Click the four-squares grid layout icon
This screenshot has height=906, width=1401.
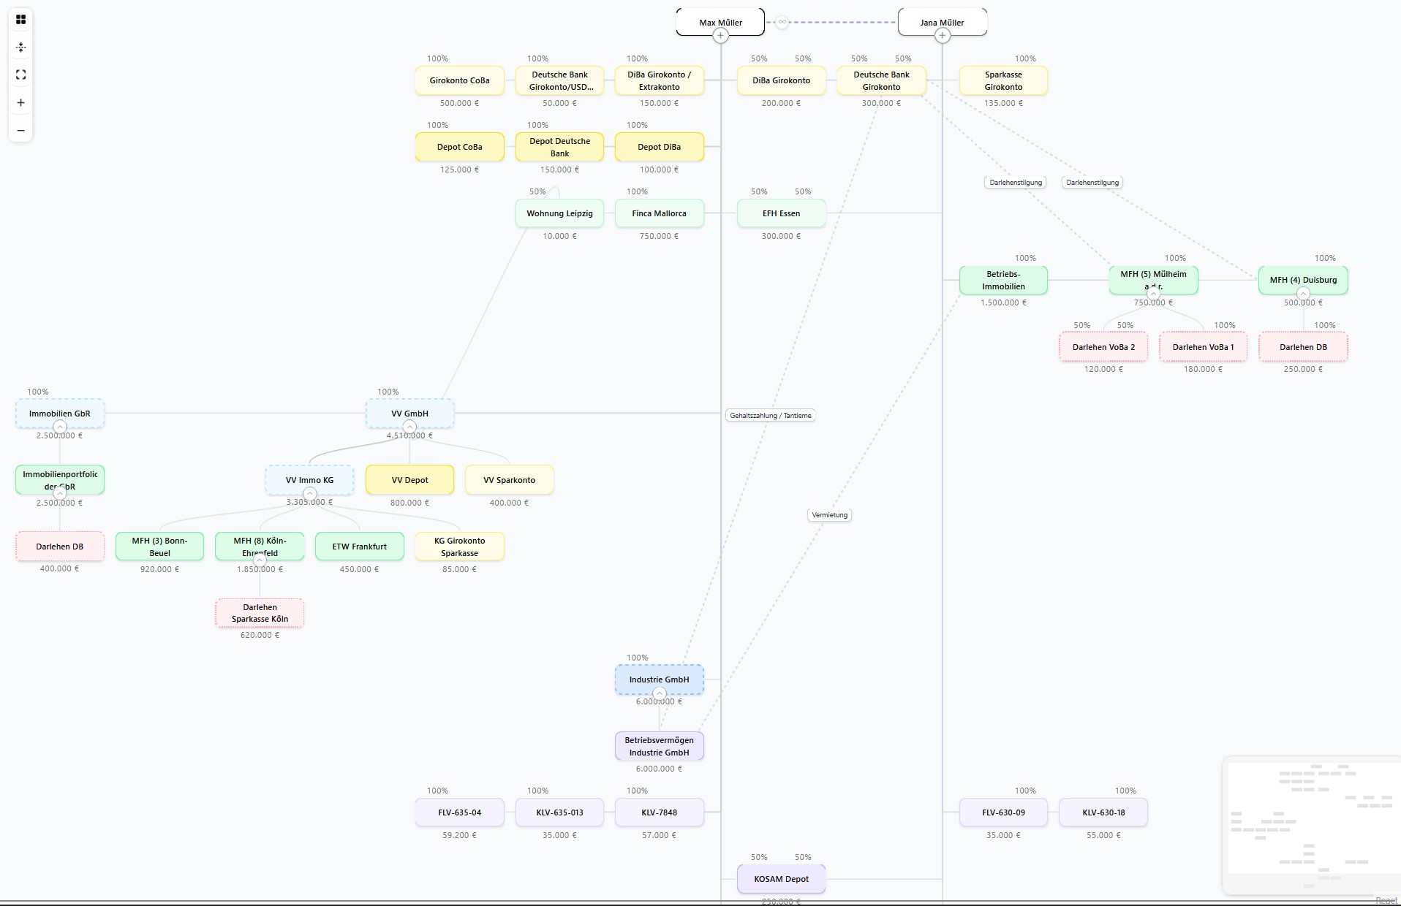(20, 20)
